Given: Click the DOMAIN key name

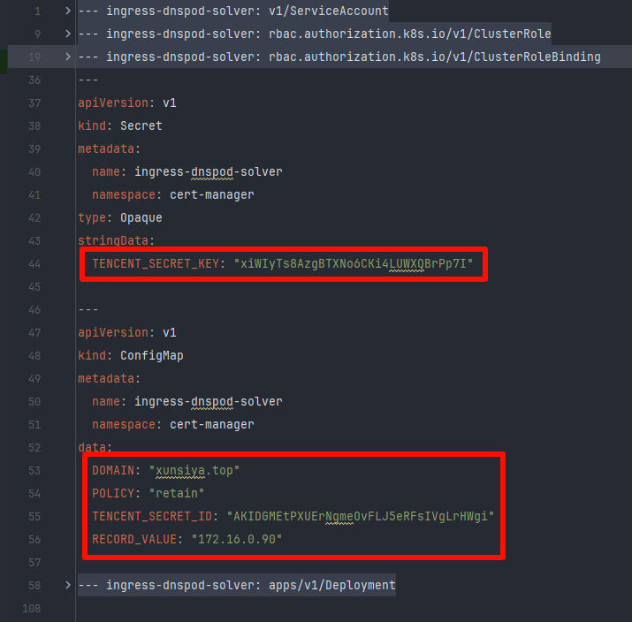Looking at the screenshot, I should click(x=113, y=471).
